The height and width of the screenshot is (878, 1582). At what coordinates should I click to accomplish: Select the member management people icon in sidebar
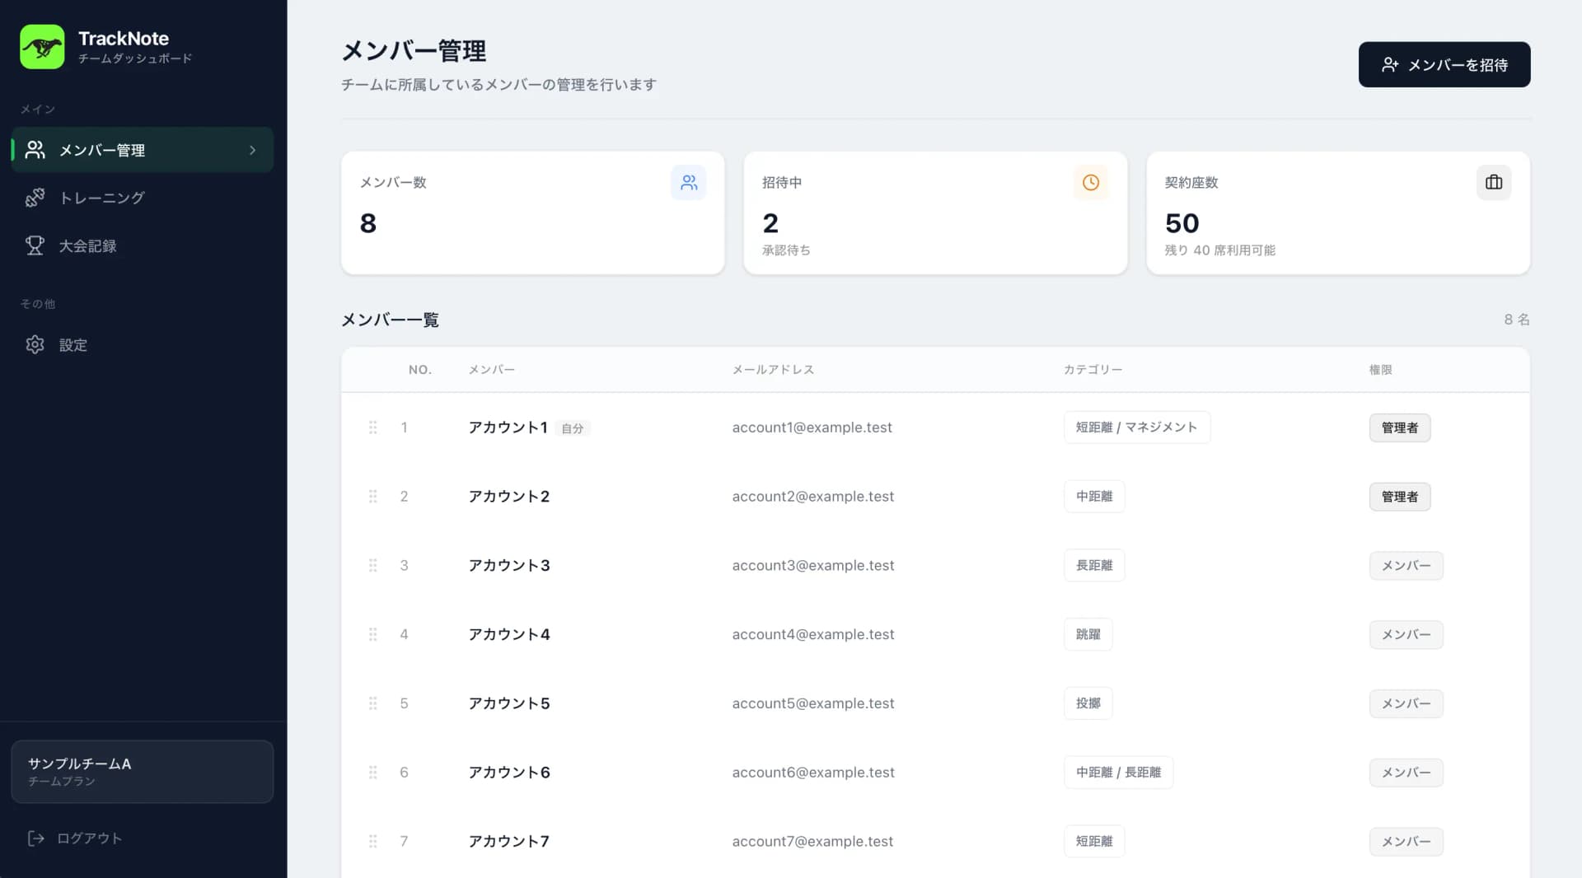[35, 149]
